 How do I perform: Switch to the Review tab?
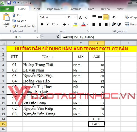click(x=106, y=9)
